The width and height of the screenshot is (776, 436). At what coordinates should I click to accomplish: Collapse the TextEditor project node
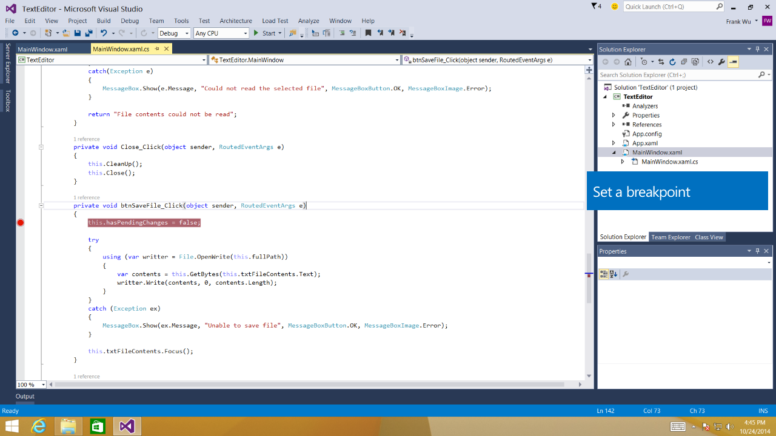[604, 97]
